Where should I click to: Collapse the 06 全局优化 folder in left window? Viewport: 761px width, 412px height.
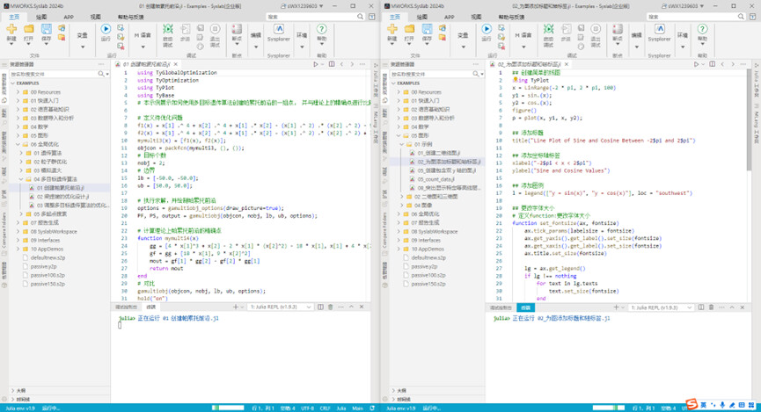click(18, 144)
